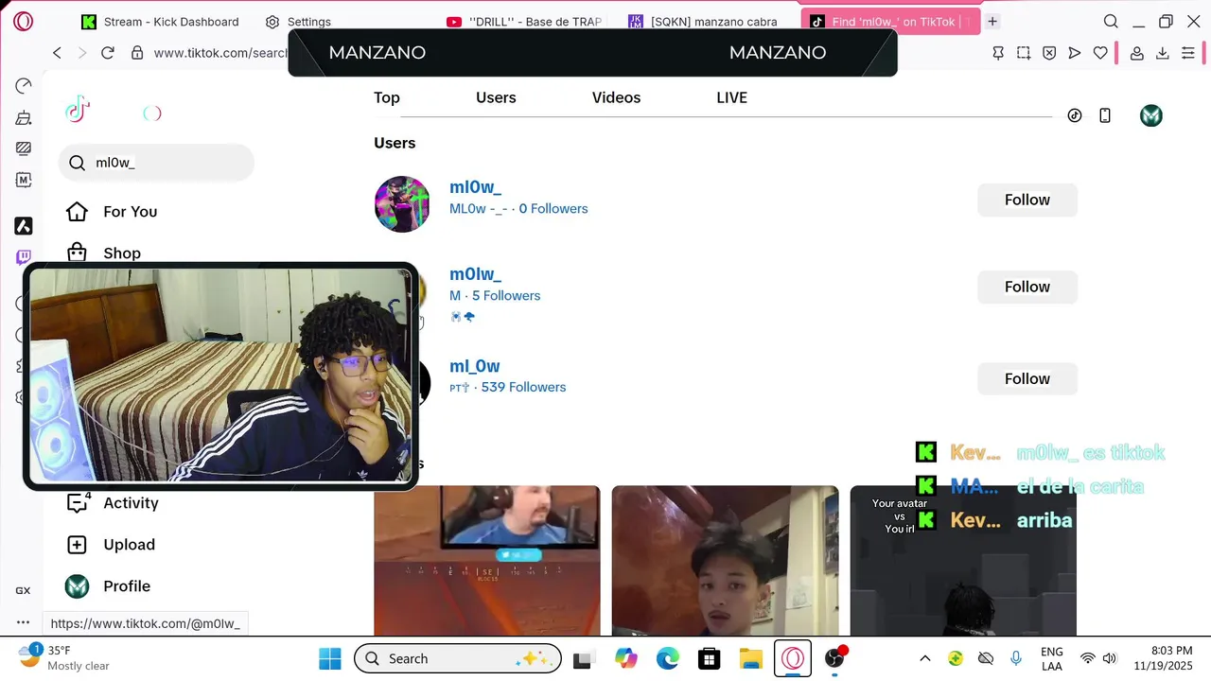Open the Upload page

coord(111,545)
